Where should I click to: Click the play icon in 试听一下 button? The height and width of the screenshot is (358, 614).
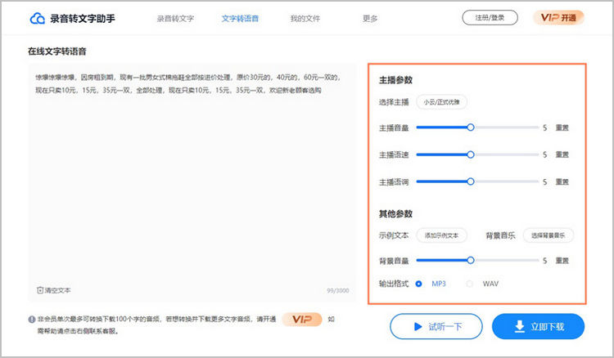point(418,326)
